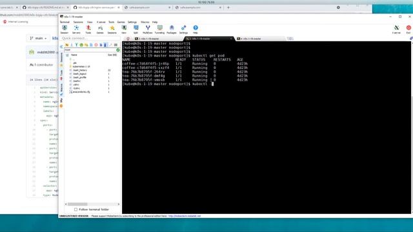
Task: Click the 1 contributor link in browser
Action: (x=41, y=64)
